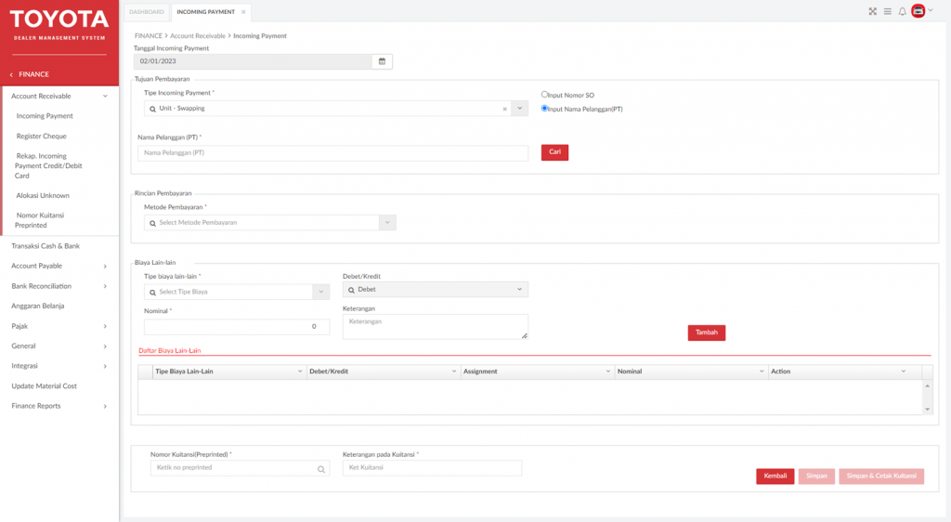Focus the Nominal input field
The height and width of the screenshot is (522, 951).
237,327
